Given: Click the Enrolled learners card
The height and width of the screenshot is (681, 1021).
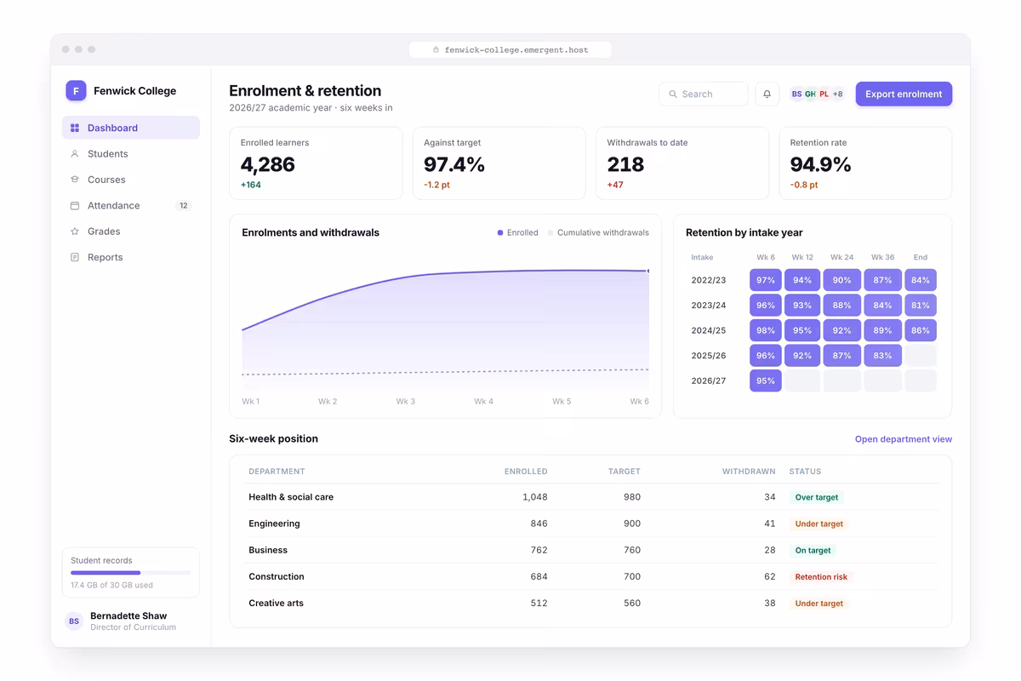Looking at the screenshot, I should (x=316, y=163).
